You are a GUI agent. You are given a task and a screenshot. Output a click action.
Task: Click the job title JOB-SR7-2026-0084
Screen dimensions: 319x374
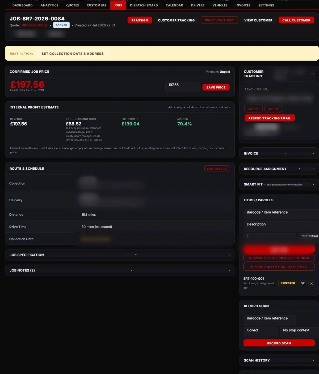[37, 19]
